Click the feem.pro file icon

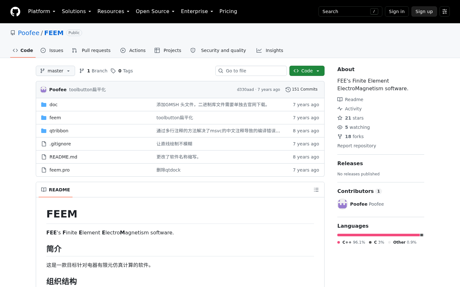pyautogui.click(x=44, y=170)
